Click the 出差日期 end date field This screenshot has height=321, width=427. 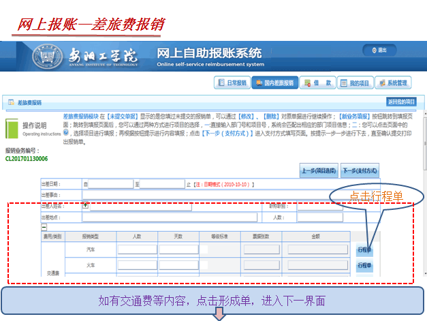point(162,184)
